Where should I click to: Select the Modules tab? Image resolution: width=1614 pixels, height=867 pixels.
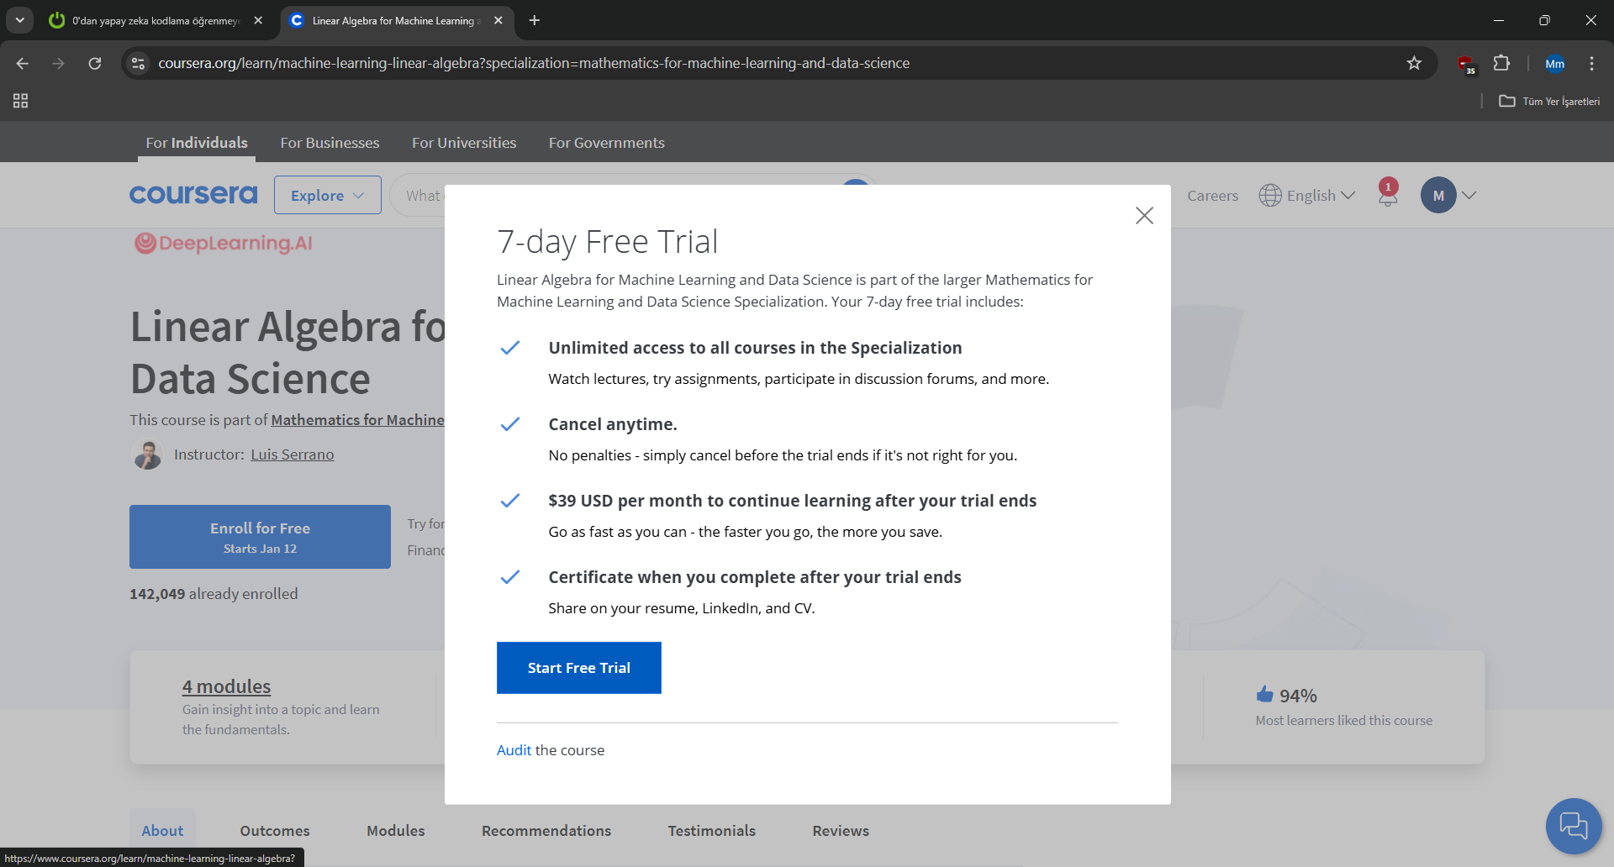[396, 831]
